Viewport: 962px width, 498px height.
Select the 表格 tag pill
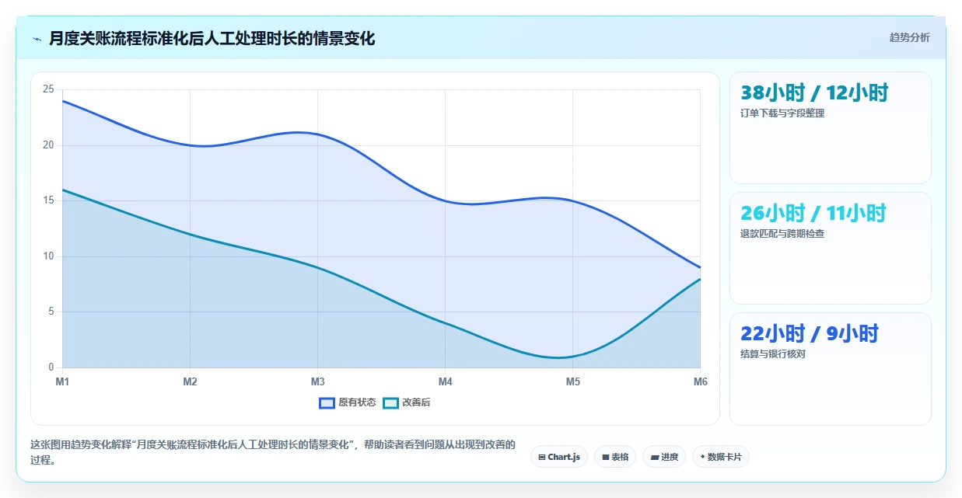[615, 457]
